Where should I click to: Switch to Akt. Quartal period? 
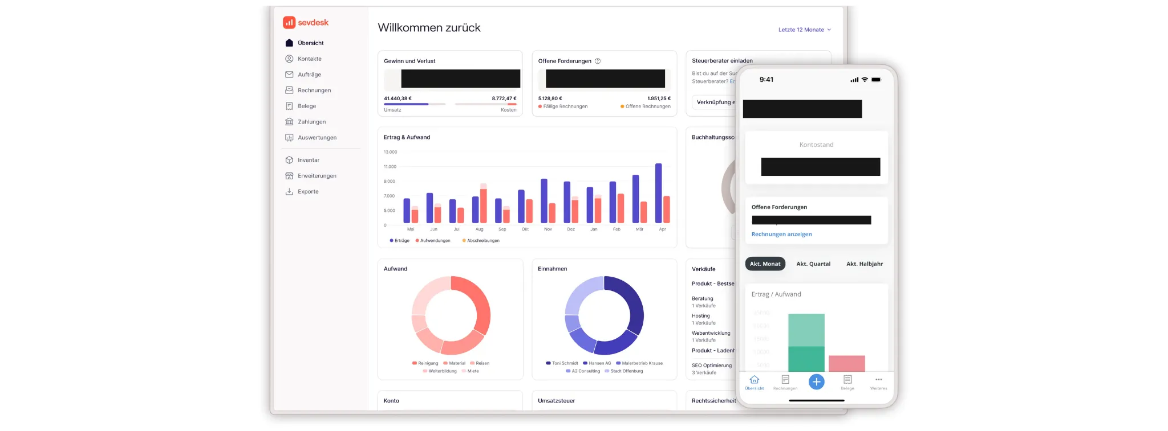[x=813, y=264]
